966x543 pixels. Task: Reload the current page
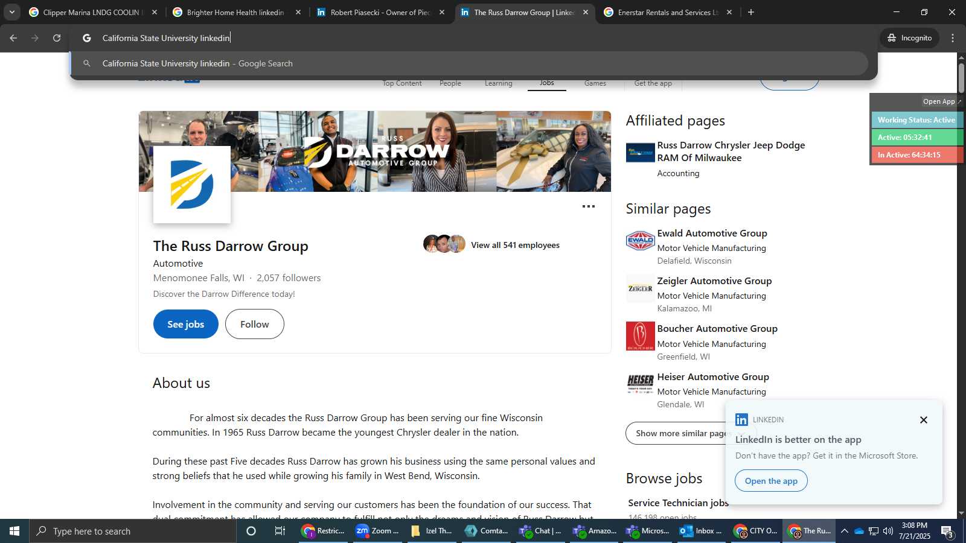pyautogui.click(x=57, y=38)
